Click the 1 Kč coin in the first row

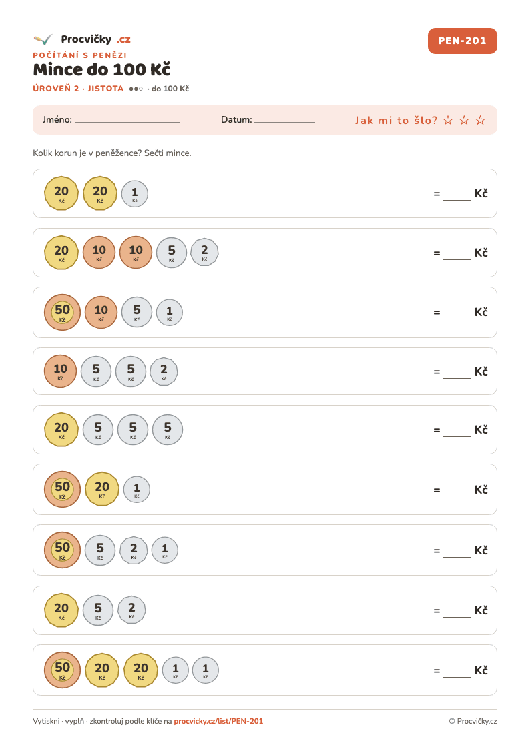135,194
